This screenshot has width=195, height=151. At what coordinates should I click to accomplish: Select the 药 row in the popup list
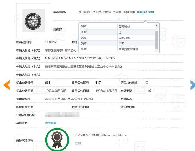(117, 32)
